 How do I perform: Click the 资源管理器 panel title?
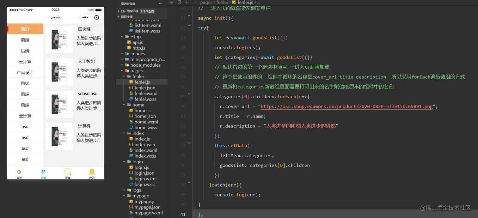[x=128, y=4]
